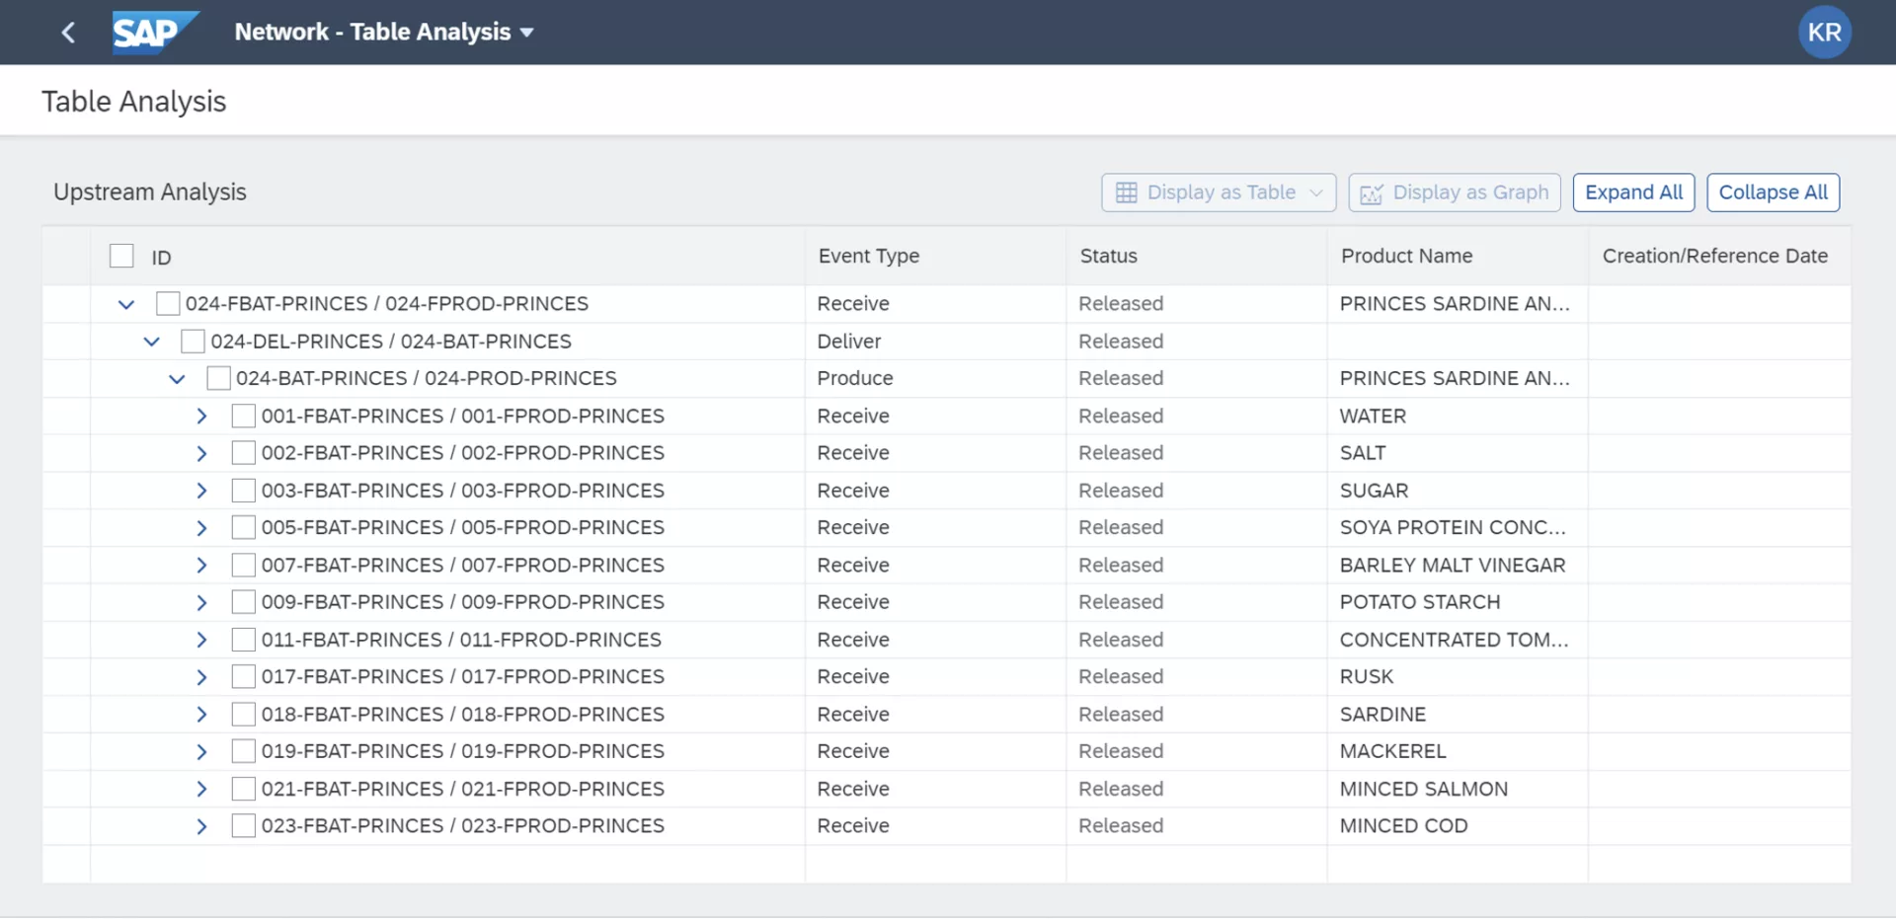Expand the 011-FBAT-PRINCES row
This screenshot has height=919, width=1896.
[x=201, y=640]
